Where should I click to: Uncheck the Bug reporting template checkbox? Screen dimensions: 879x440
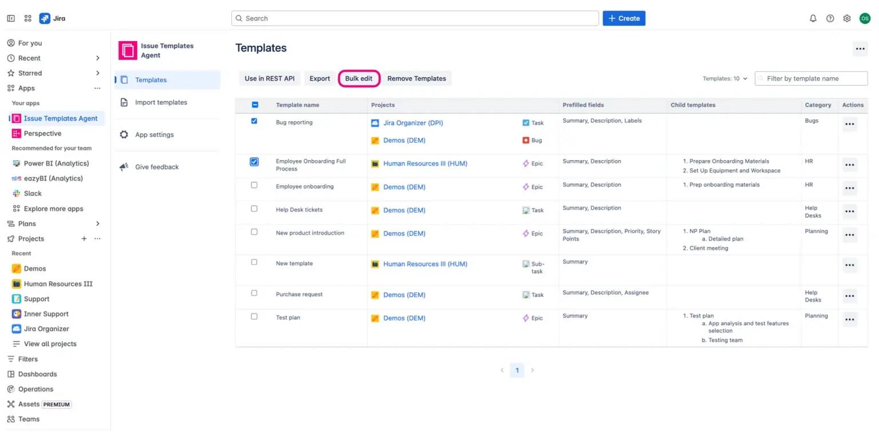[x=254, y=121]
